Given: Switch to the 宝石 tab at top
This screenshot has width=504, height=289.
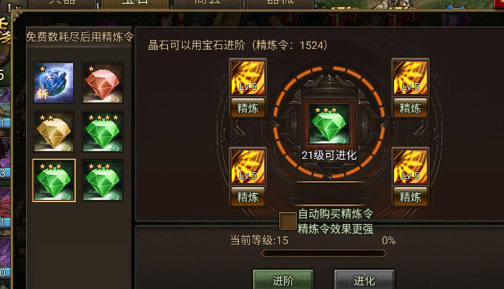Looking at the screenshot, I should click(x=135, y=4).
